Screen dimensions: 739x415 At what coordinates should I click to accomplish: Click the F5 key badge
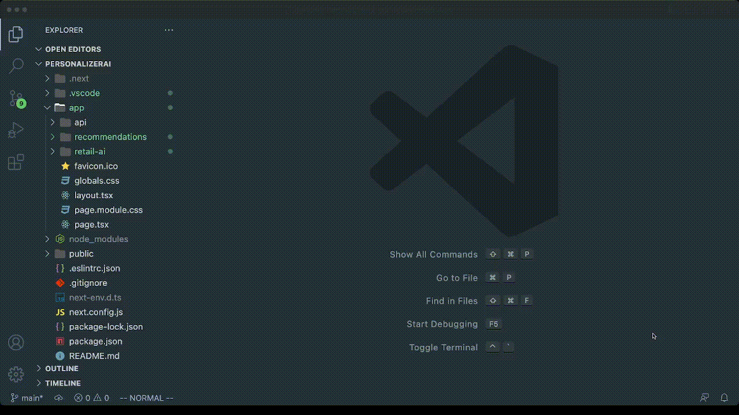click(x=494, y=324)
